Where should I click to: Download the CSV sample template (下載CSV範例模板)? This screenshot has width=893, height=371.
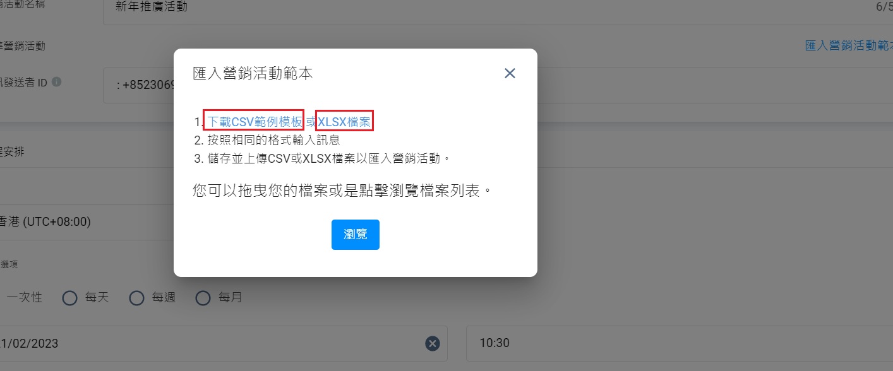coord(255,122)
